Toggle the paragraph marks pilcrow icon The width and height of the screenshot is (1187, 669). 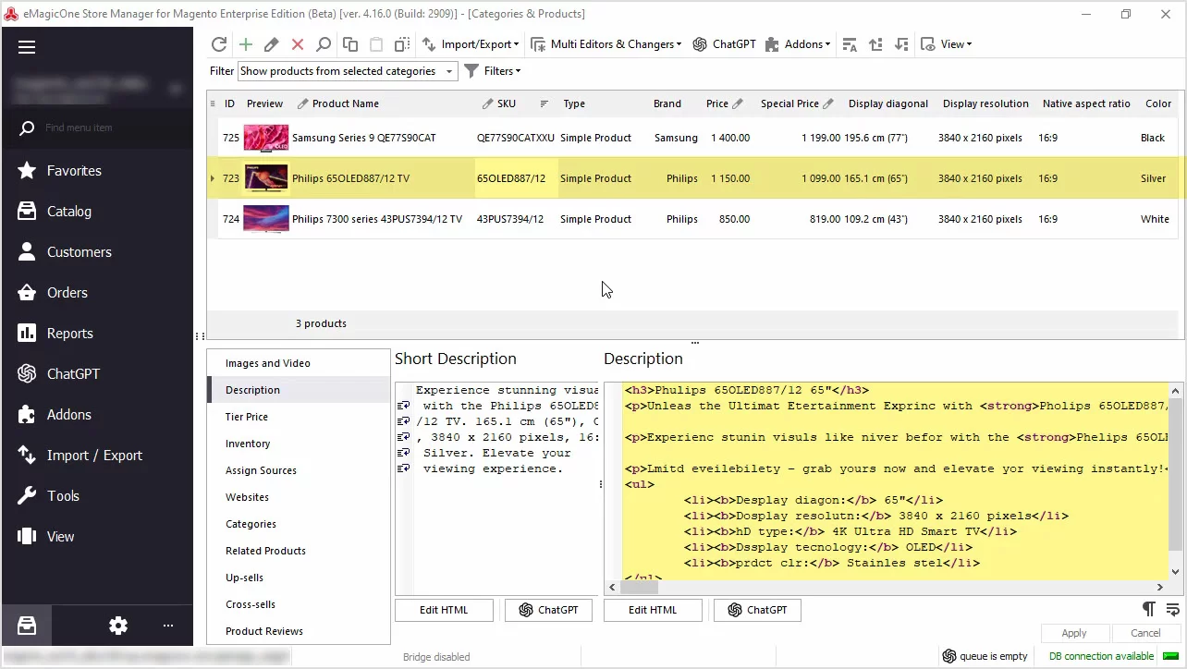click(1148, 608)
